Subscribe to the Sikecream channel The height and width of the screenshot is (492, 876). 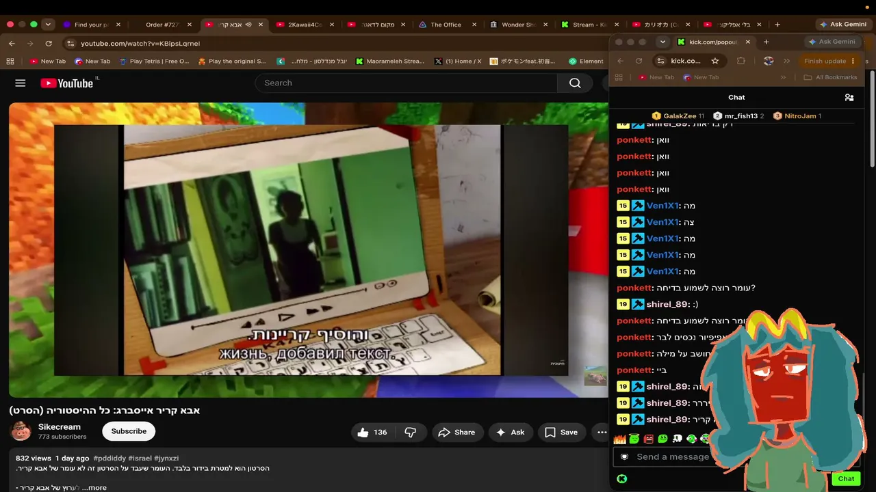coord(129,431)
